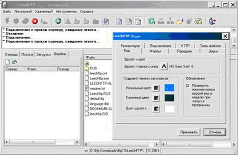Open the Файл menu
This screenshot has width=238, height=155.
pos(7,11)
